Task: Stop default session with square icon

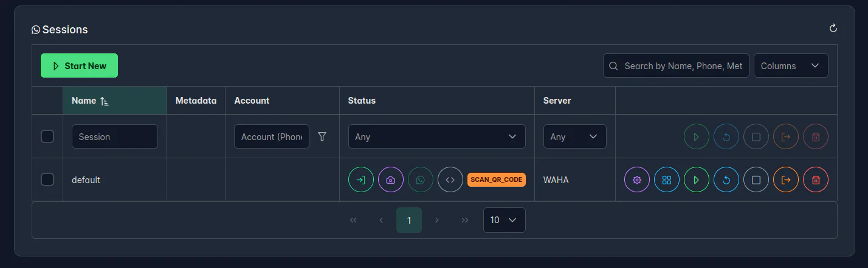Action: [756, 179]
